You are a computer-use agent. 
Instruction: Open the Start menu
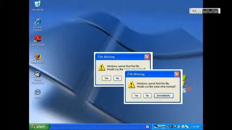tap(40, 127)
